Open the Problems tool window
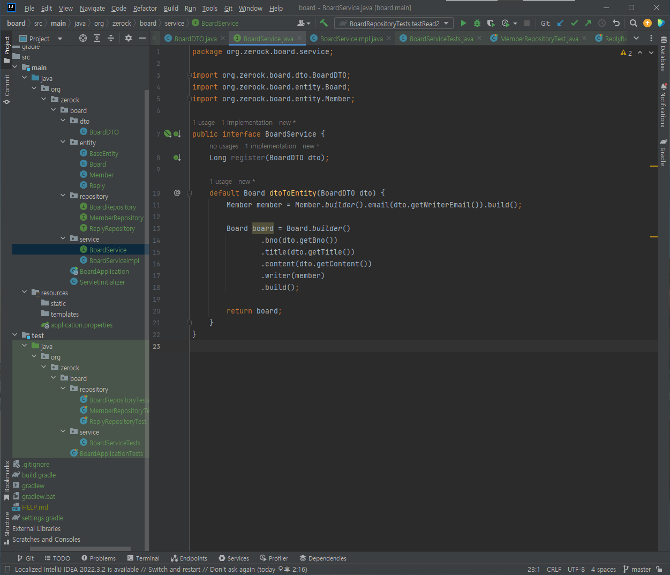 (98, 558)
